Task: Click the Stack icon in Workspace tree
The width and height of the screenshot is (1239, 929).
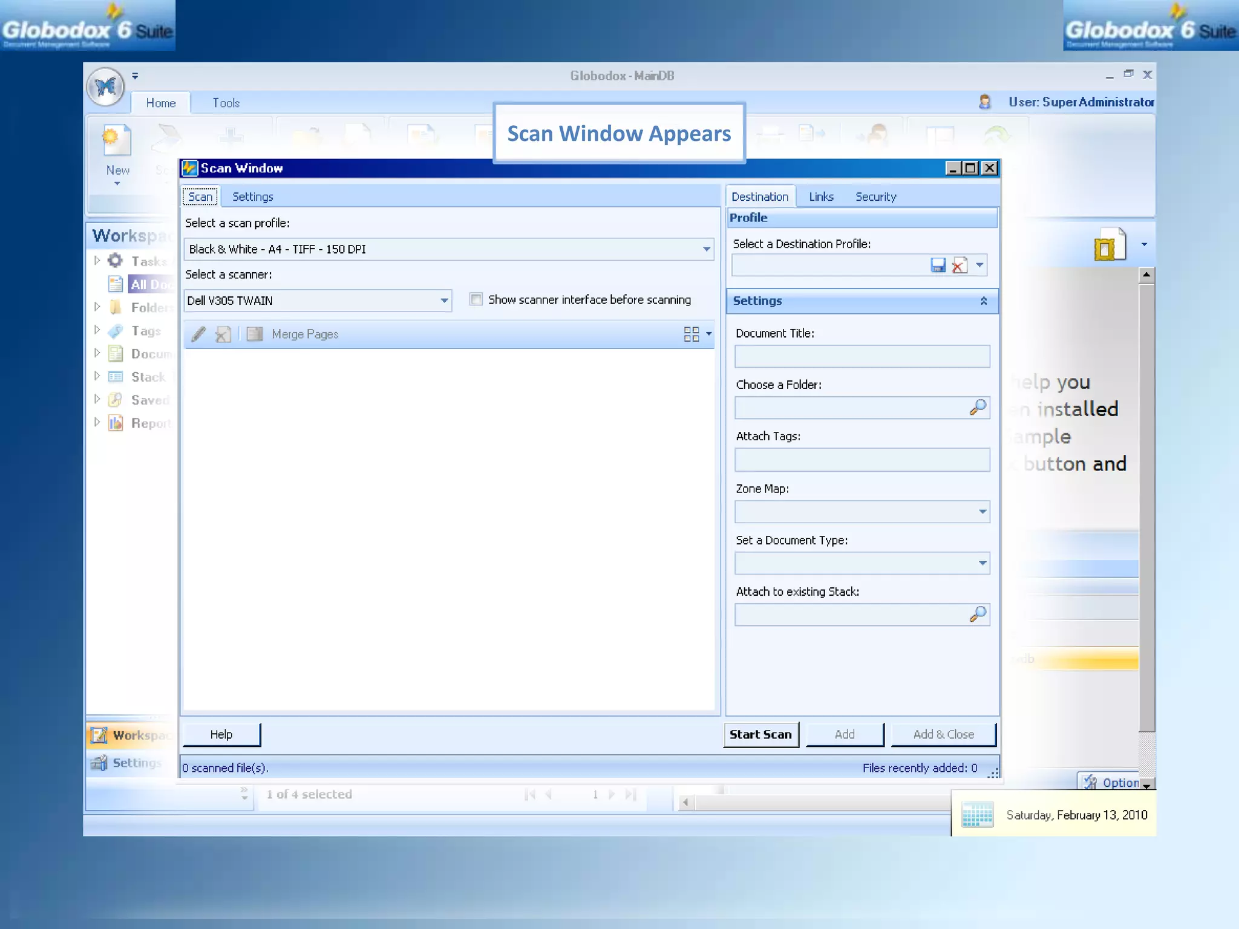Action: [x=115, y=377]
